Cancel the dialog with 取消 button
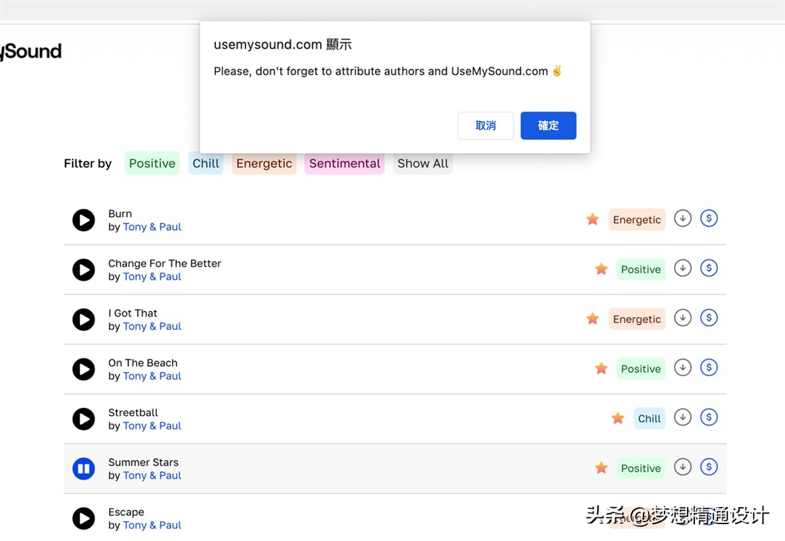785x541 pixels. 485,126
